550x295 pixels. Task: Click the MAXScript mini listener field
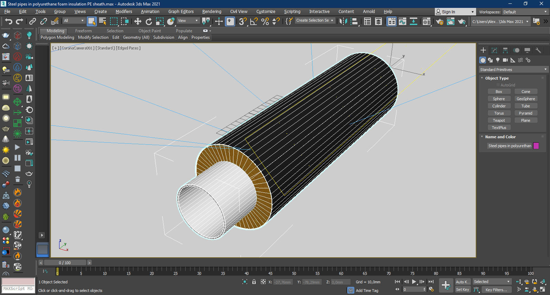tap(18, 289)
